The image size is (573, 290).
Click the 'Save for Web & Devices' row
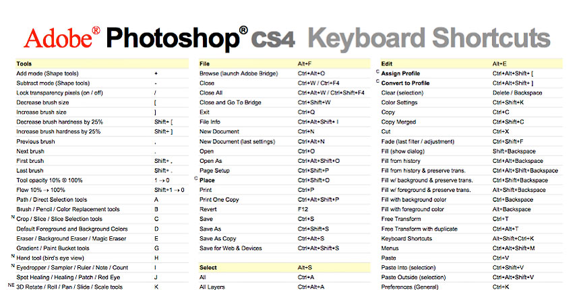click(x=284, y=248)
